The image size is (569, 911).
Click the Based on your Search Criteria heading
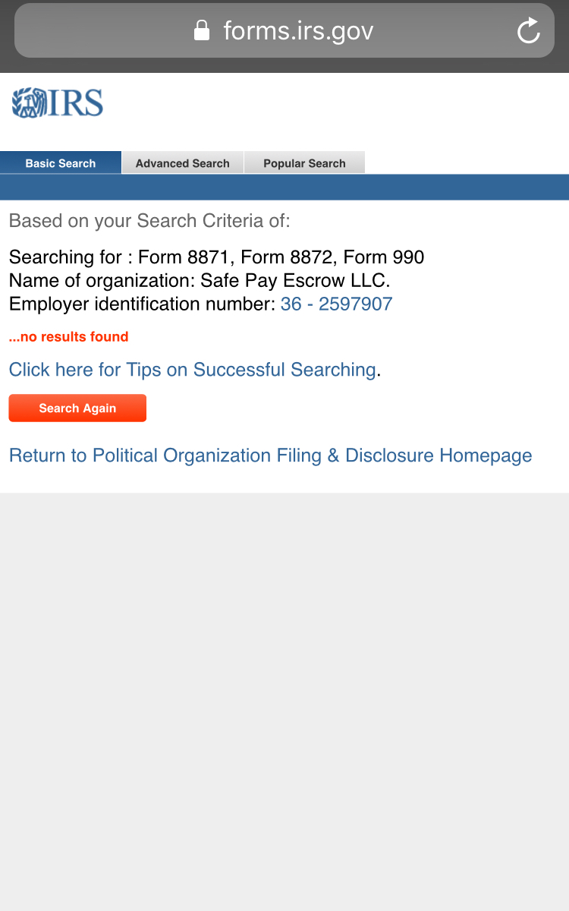(149, 221)
